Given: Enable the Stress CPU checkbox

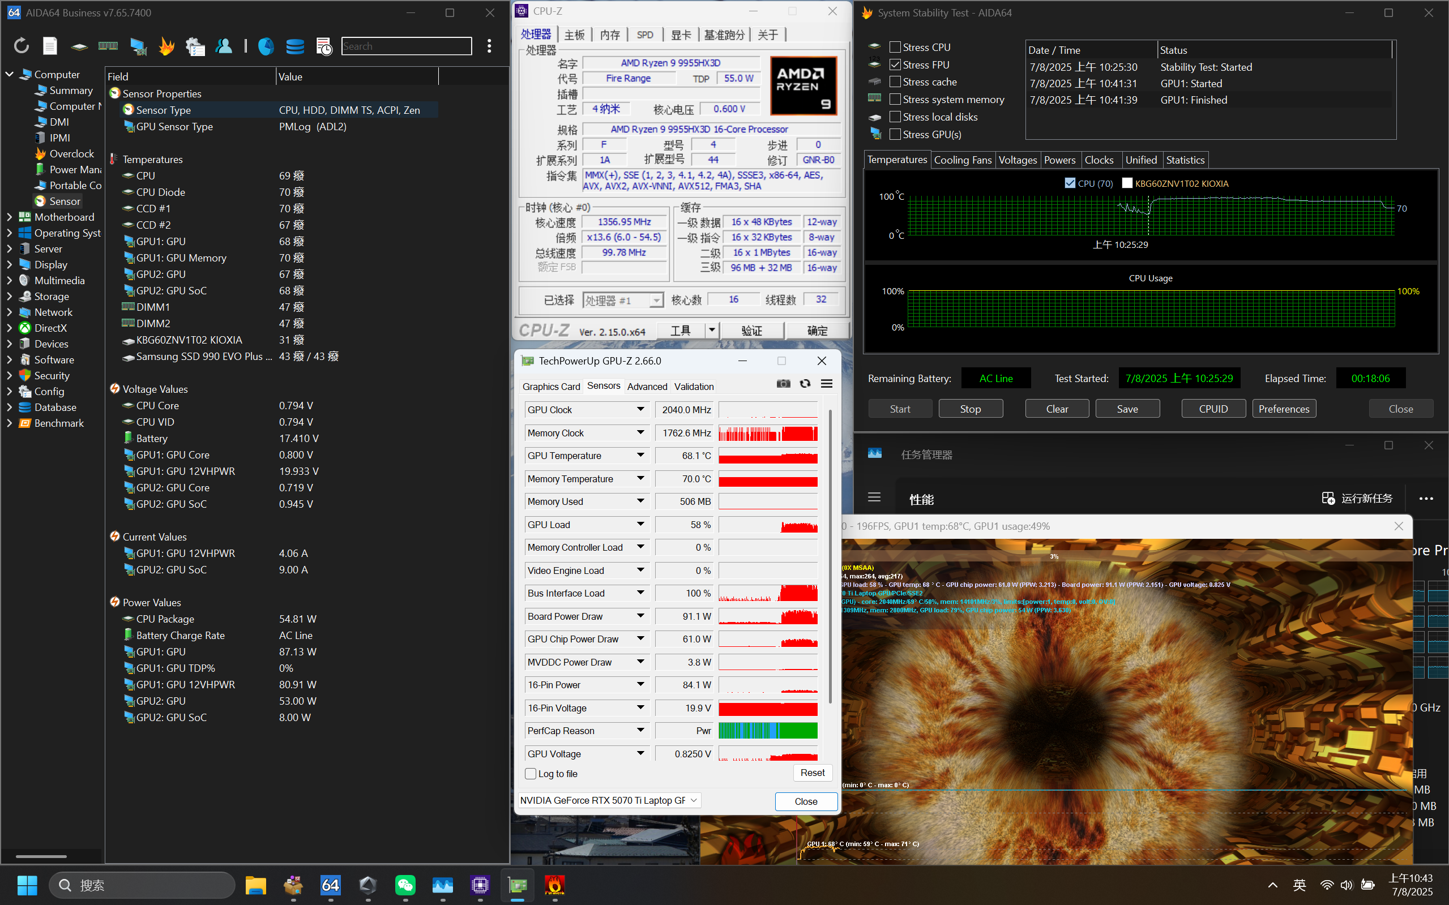Looking at the screenshot, I should (895, 48).
